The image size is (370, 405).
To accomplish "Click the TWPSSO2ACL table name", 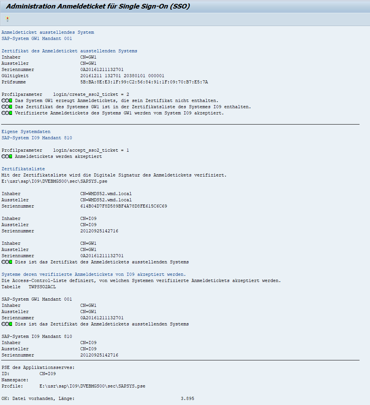I will (x=42, y=287).
